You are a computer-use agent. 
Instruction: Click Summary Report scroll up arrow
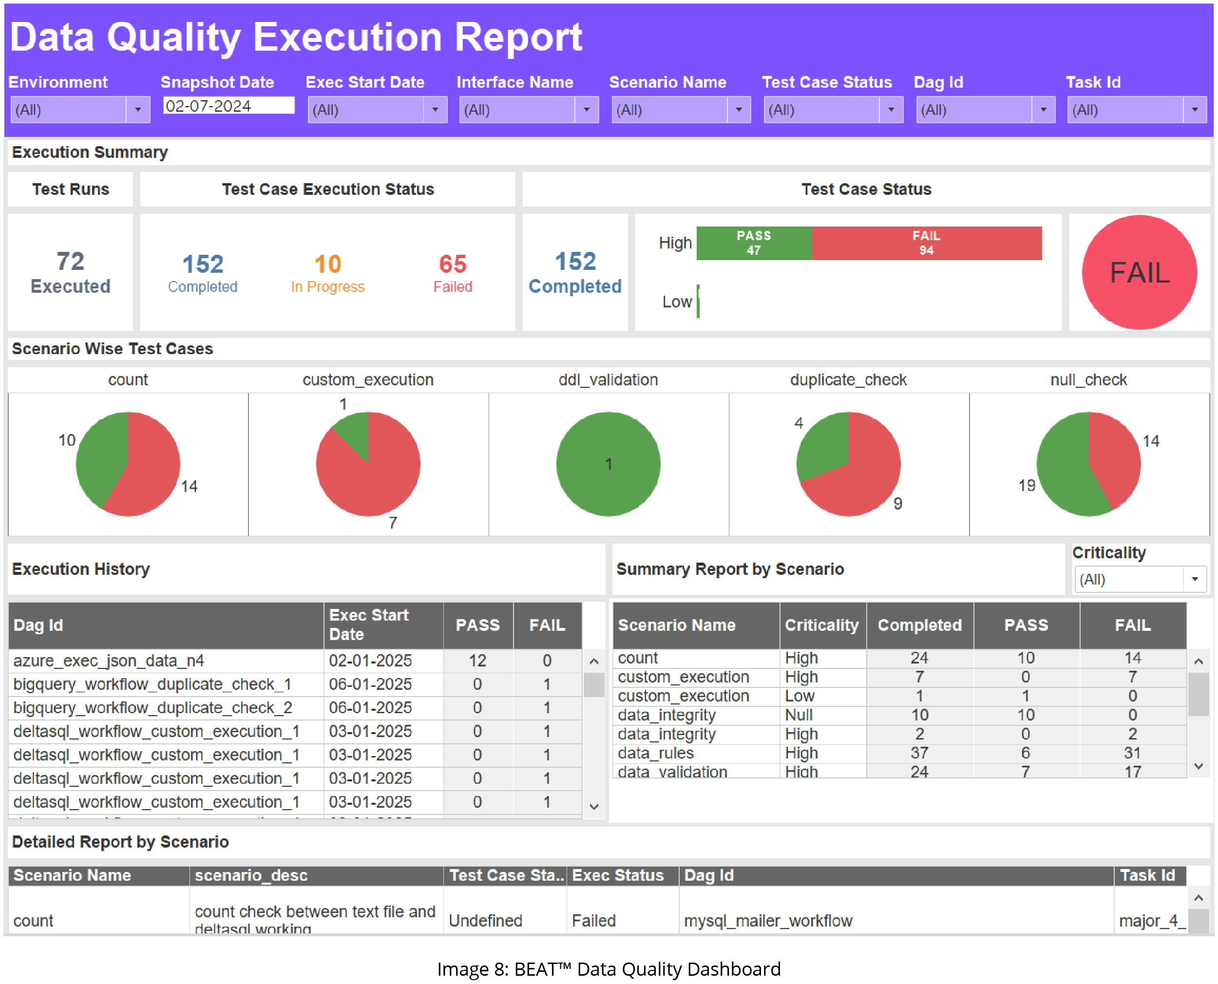tap(1198, 662)
